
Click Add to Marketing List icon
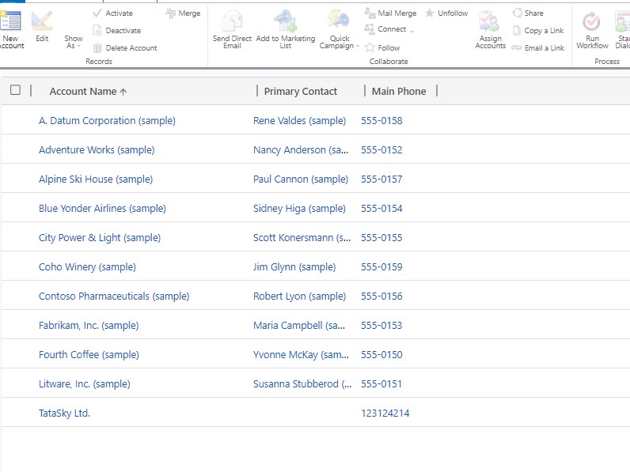click(x=285, y=21)
